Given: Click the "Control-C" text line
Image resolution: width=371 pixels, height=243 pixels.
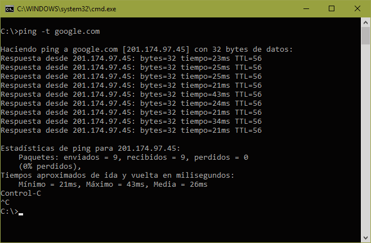Looking at the screenshot, I should click(20, 193).
